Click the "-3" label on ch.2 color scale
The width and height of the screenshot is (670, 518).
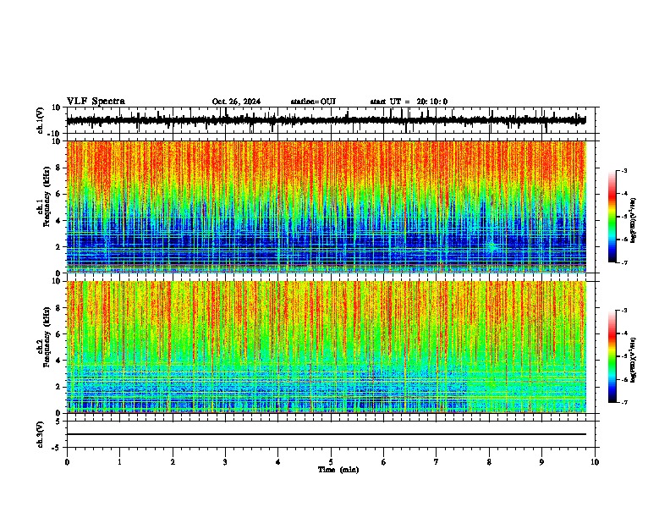tap(623, 311)
